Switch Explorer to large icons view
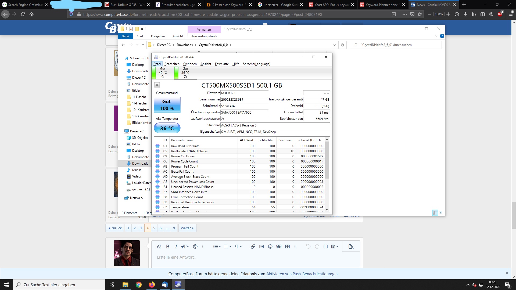This screenshot has height=290, width=516. coord(441,212)
